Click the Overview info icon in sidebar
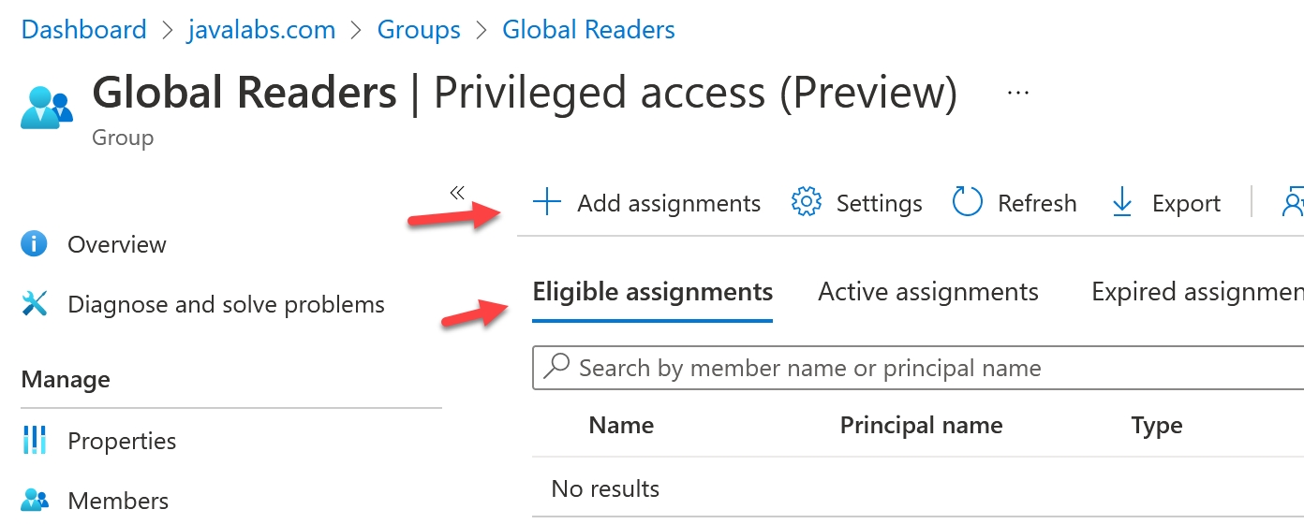The image size is (1304, 524). [34, 244]
